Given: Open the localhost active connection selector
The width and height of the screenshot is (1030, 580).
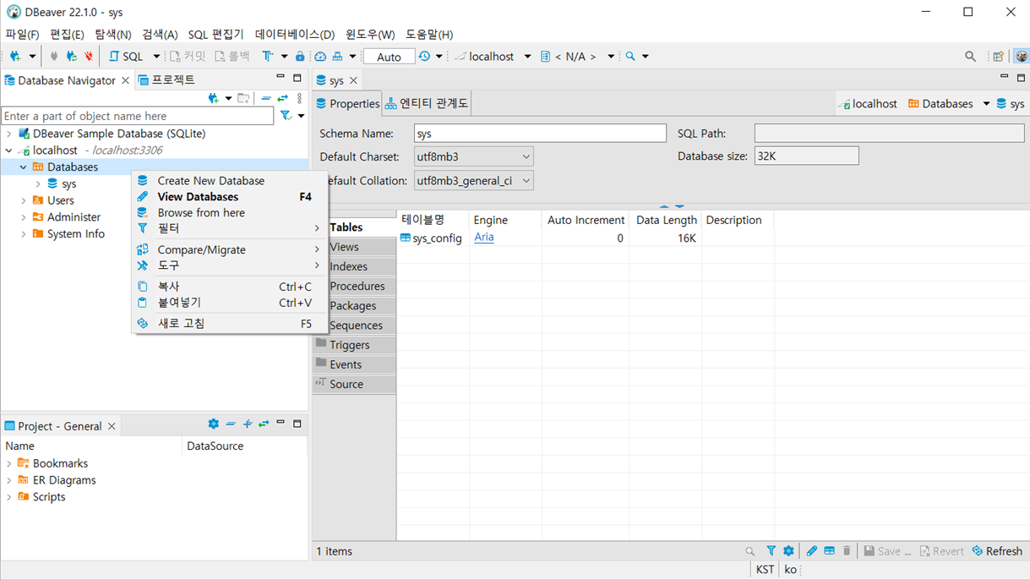Looking at the screenshot, I should click(493, 57).
